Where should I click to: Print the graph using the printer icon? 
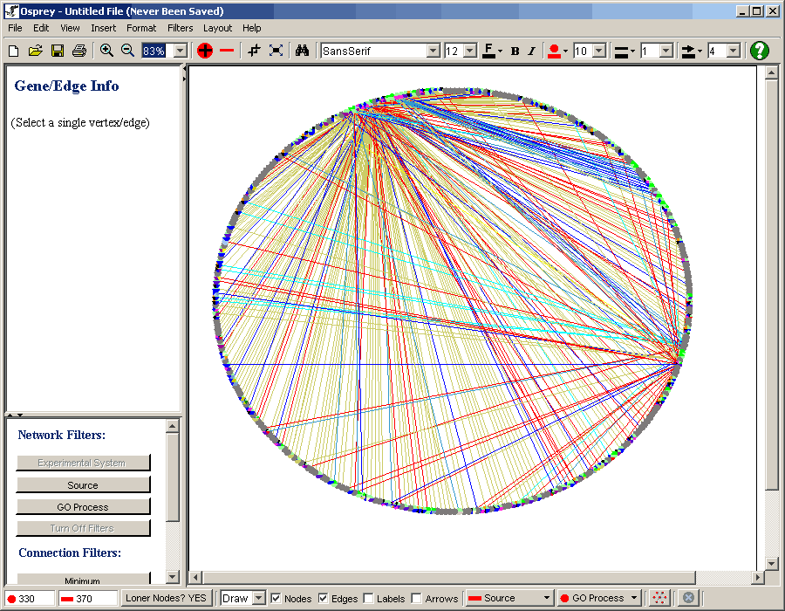click(x=78, y=51)
